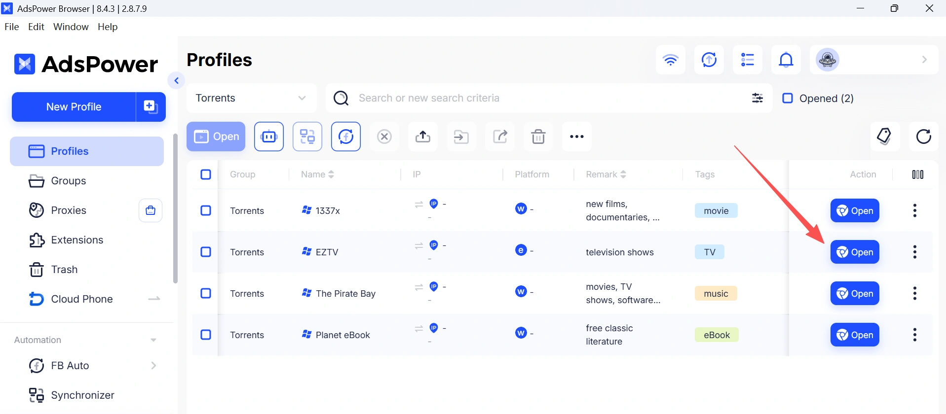946x414 pixels.
Task: Click the movie tag
Action: (716, 210)
